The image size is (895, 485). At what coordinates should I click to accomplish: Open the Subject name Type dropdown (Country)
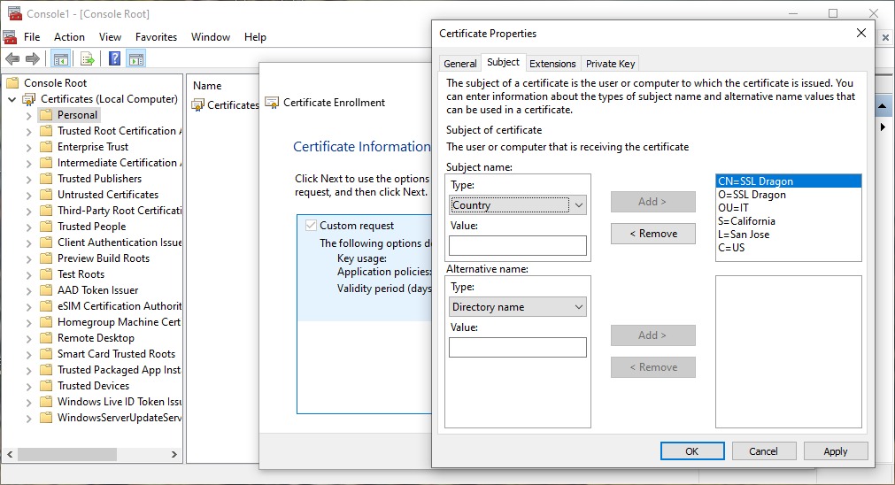[x=518, y=204]
